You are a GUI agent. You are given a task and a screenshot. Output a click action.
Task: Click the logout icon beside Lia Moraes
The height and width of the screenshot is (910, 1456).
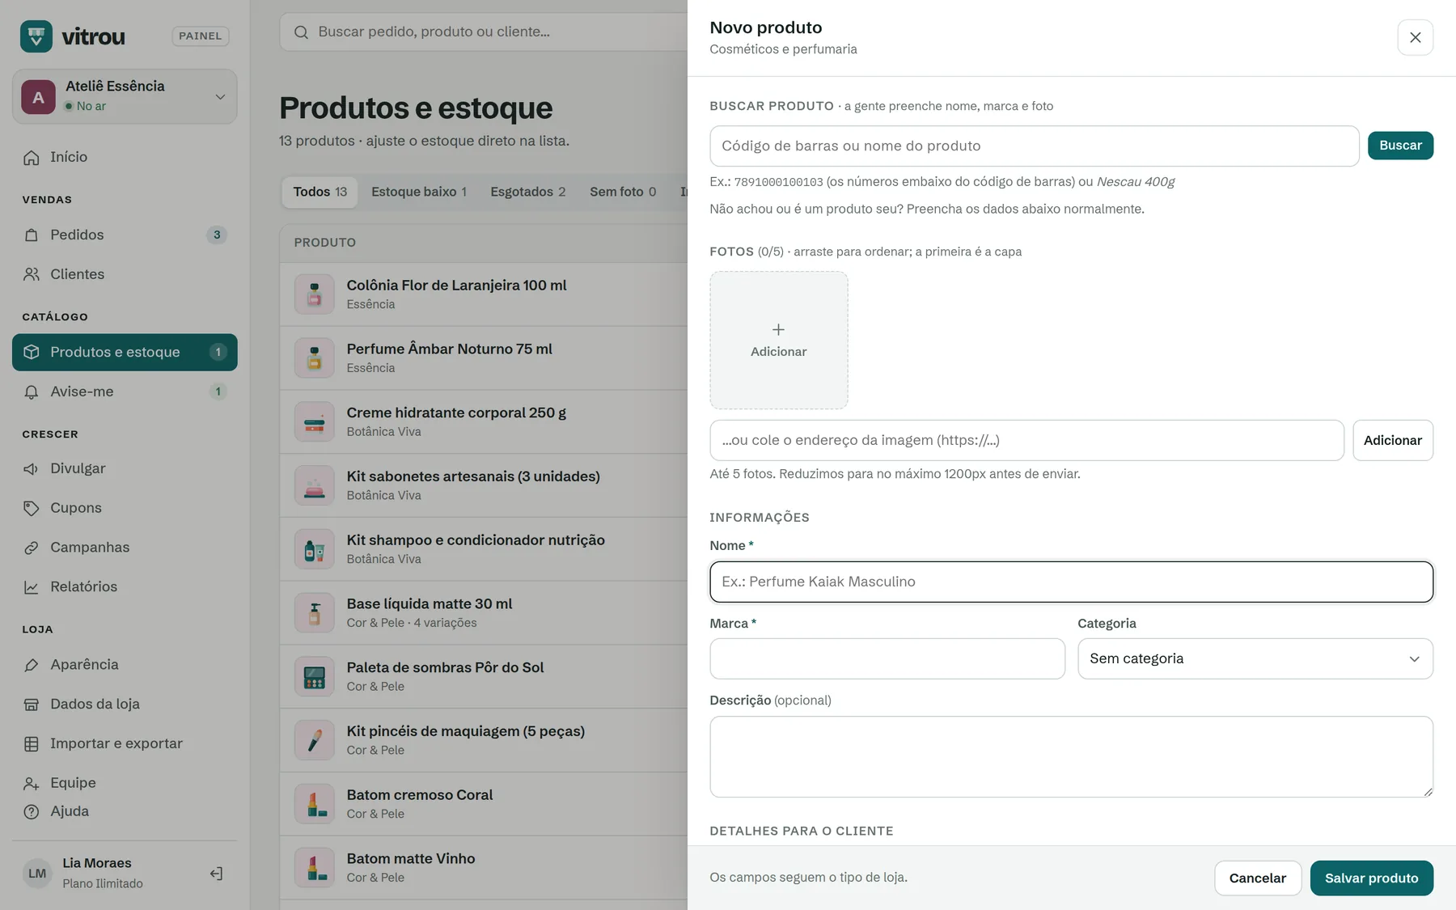click(x=216, y=874)
